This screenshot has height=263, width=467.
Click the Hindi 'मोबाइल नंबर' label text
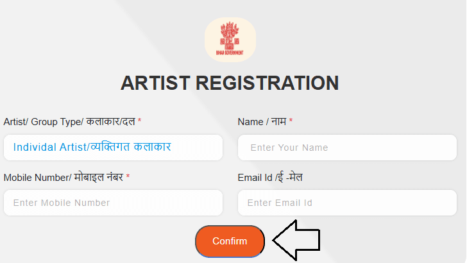point(98,177)
